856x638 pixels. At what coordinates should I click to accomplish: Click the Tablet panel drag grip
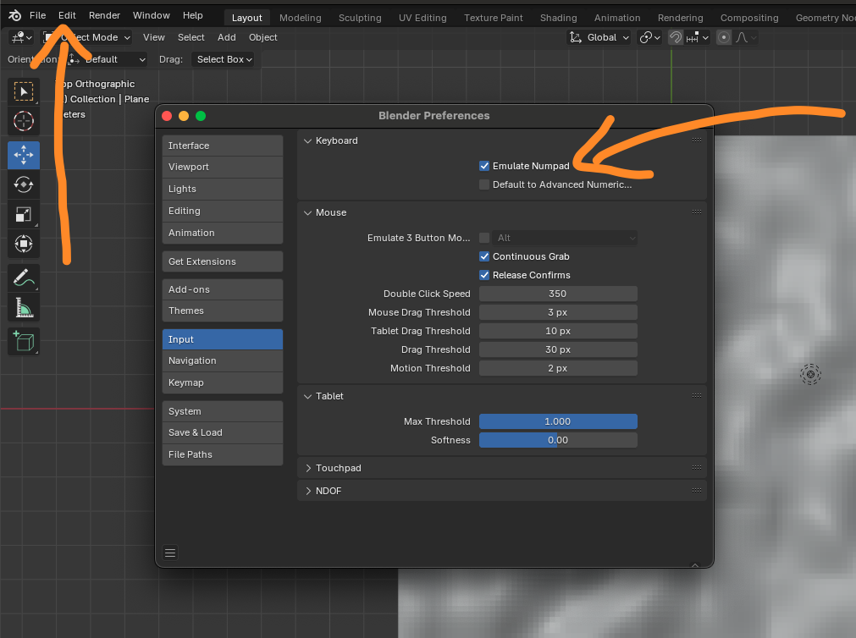[697, 396]
